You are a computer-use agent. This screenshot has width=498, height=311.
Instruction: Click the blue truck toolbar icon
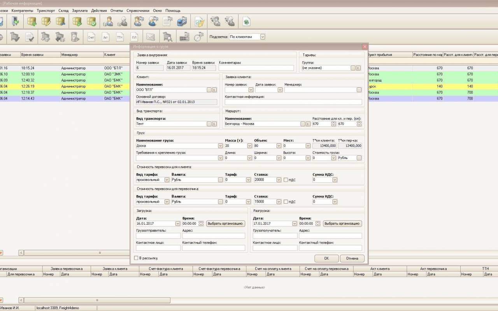click(x=182, y=21)
